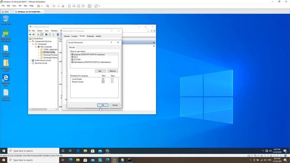Expand the Running Processes node

(39, 55)
